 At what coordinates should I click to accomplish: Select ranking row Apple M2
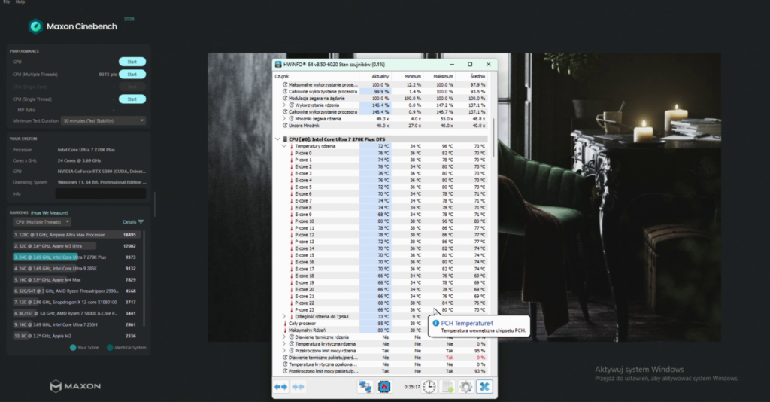pos(76,337)
